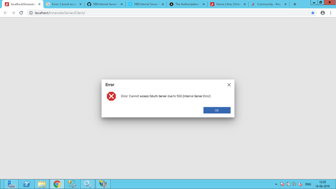
Task: Reload the current page
Action: coord(21,13)
